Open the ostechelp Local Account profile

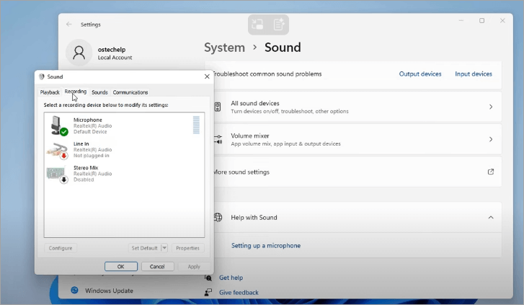99,53
